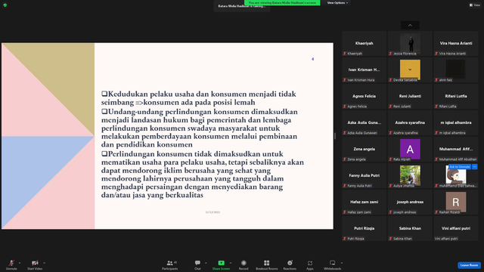Select the Fanny Aulia Putri tile
The image size is (484, 272).
(365, 176)
